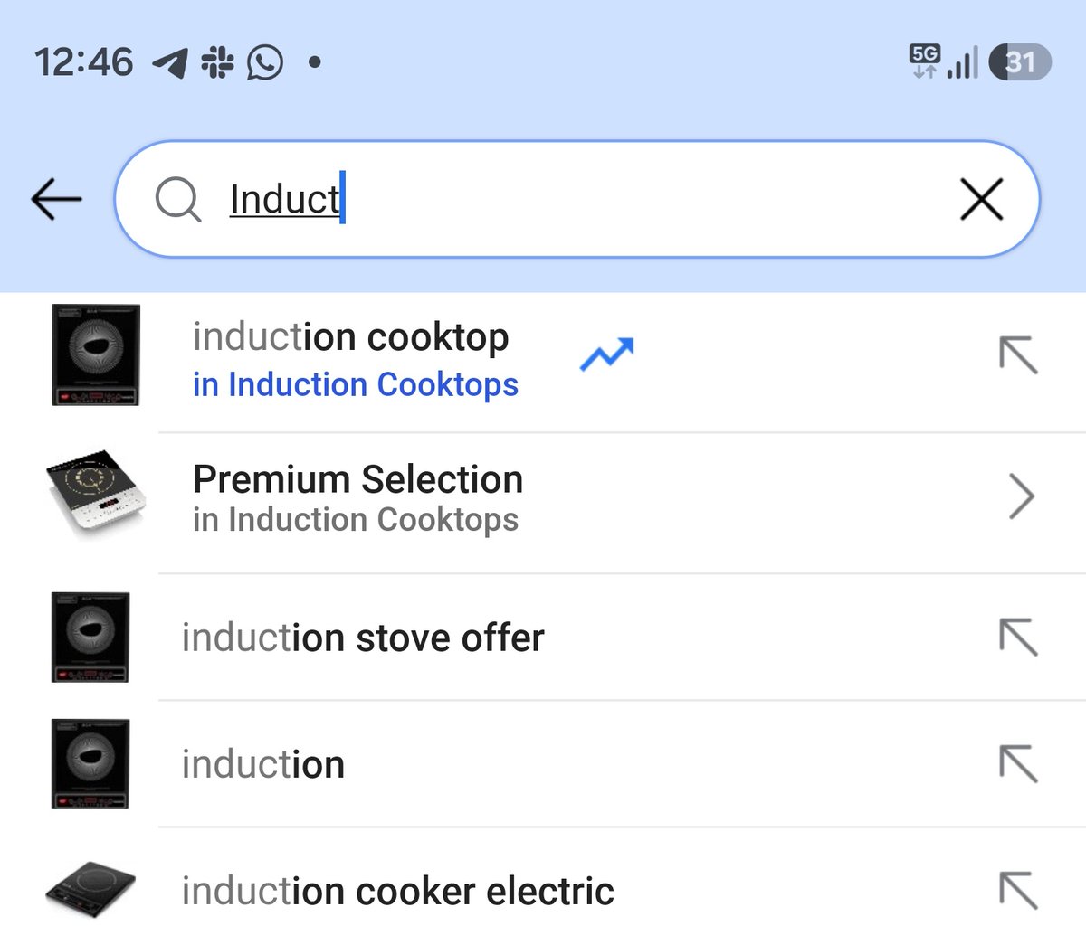The image size is (1086, 945).
Task: Tap the back arrow icon
Action: pyautogui.click(x=56, y=199)
